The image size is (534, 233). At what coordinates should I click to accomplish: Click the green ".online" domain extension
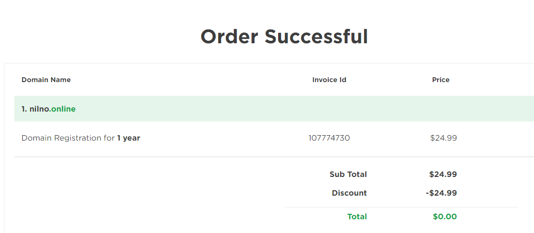point(63,109)
